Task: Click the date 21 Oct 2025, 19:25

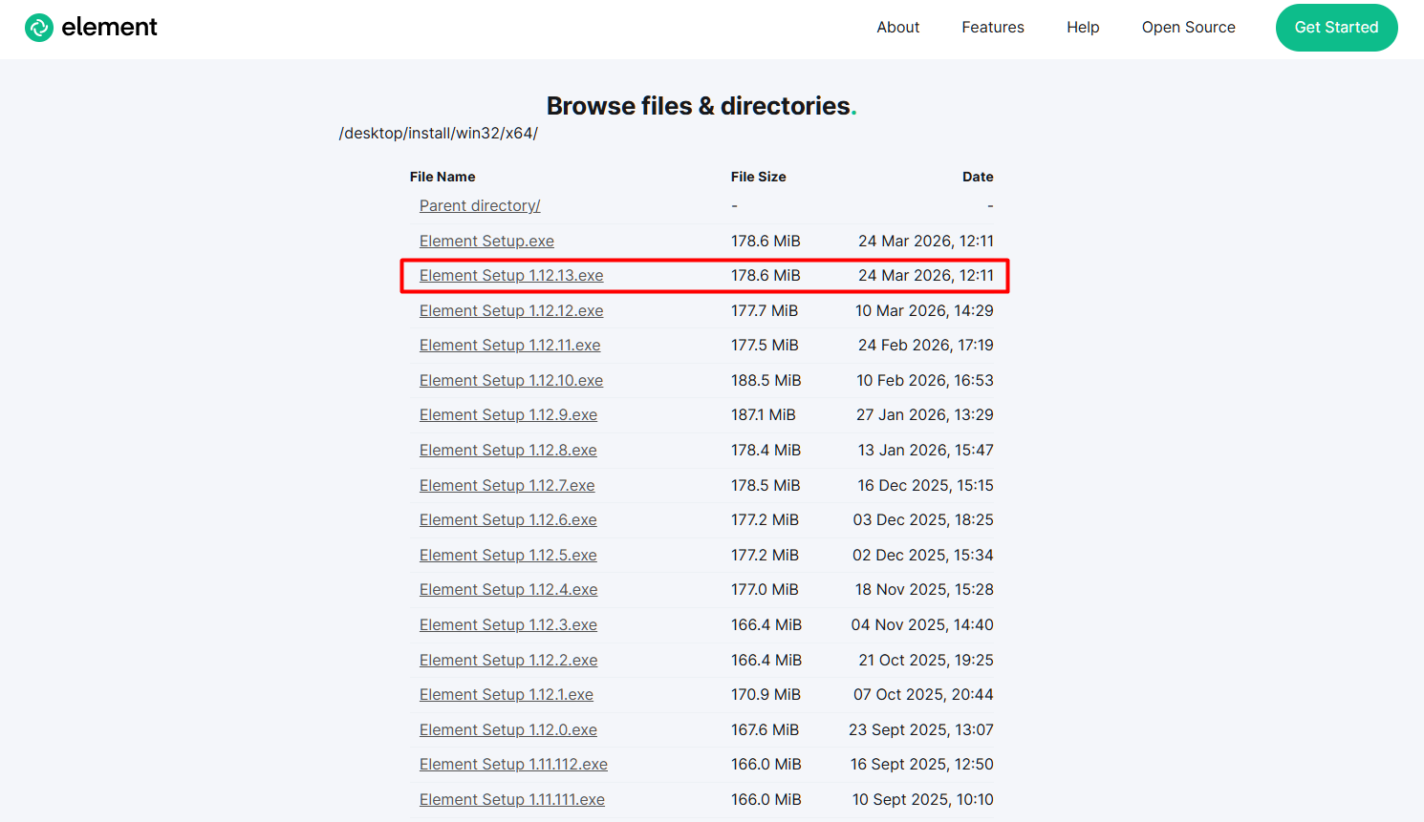Action: coord(926,661)
